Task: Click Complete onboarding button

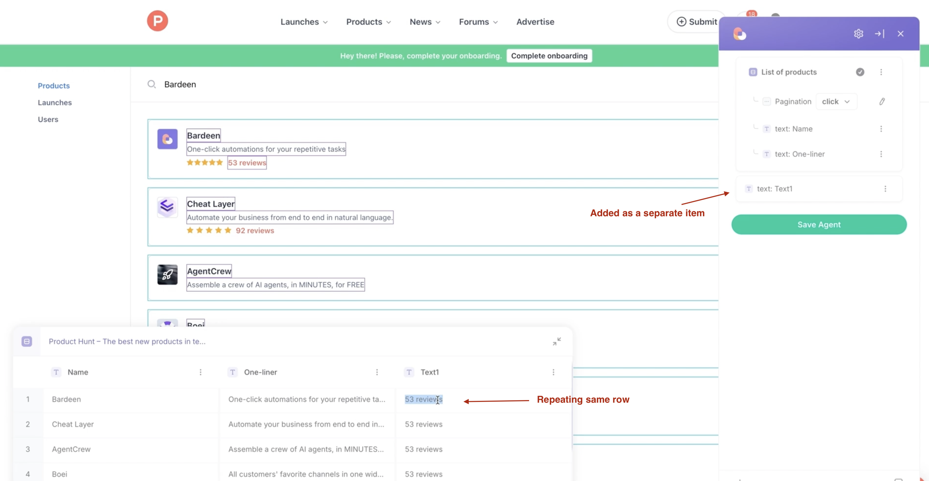Action: pyautogui.click(x=549, y=56)
